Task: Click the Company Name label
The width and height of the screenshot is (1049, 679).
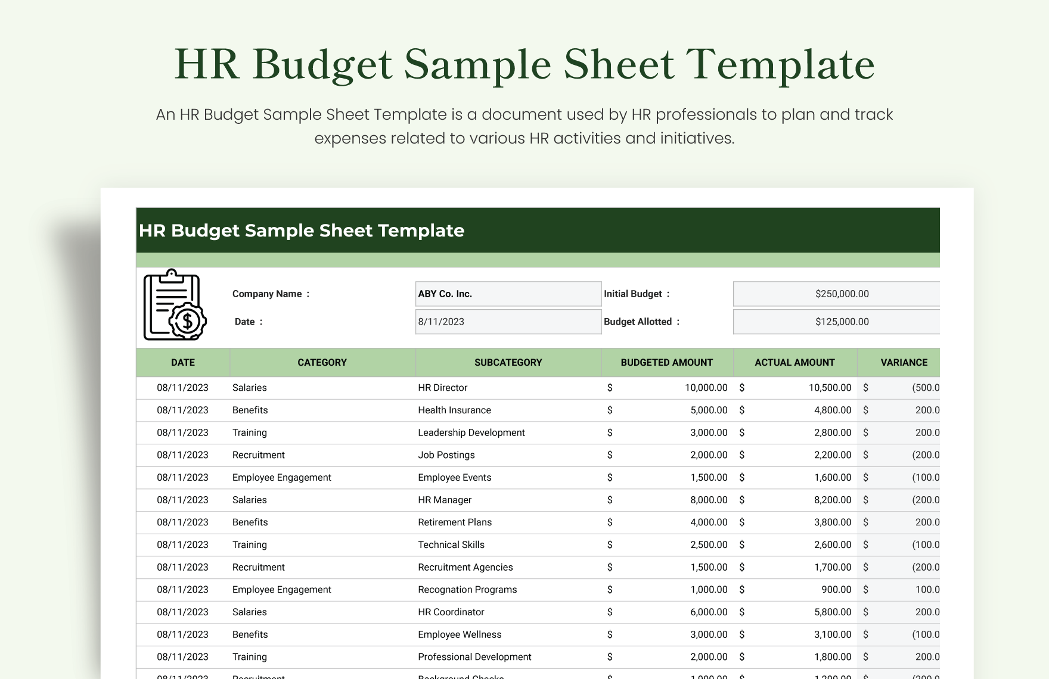Action: pos(271,294)
